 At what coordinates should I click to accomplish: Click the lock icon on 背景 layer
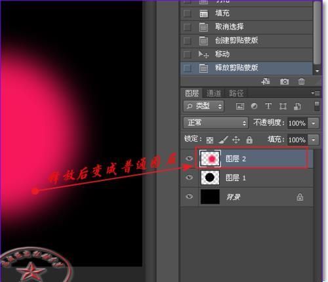(x=300, y=197)
